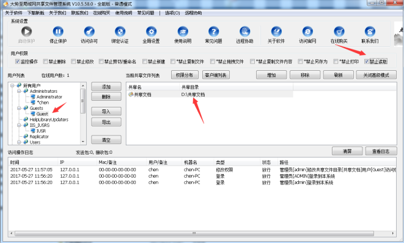Click the Guest user computer icon
The width and height of the screenshot is (404, 243).
(x=33, y=114)
